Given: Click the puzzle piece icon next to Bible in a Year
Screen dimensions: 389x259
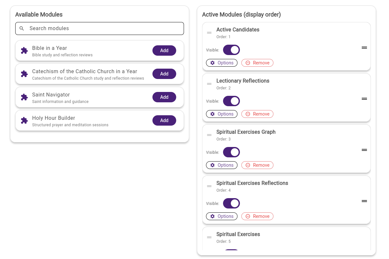Looking at the screenshot, I should tap(24, 51).
